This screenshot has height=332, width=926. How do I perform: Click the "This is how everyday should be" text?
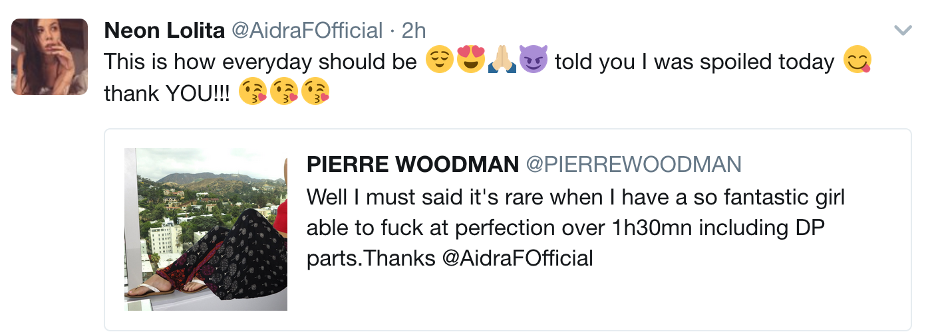click(x=260, y=62)
